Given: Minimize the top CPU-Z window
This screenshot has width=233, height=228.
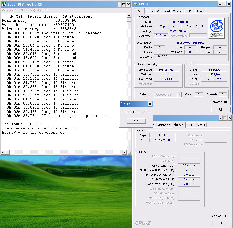Looking at the screenshot, I should (220, 4).
